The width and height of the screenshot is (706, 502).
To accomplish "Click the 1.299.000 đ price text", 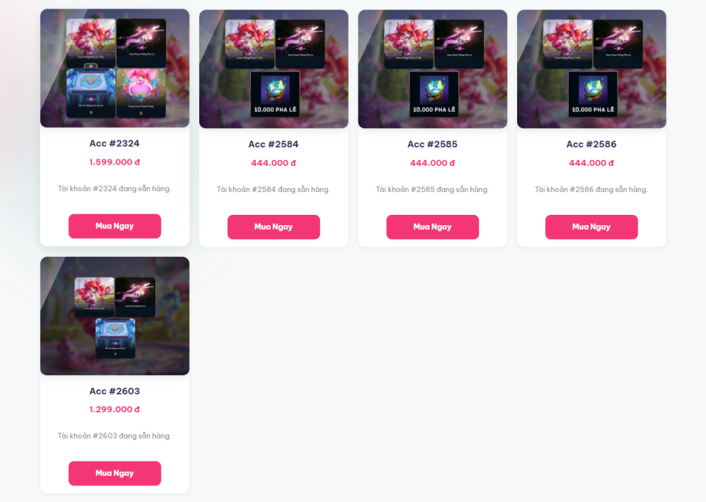I will (114, 409).
